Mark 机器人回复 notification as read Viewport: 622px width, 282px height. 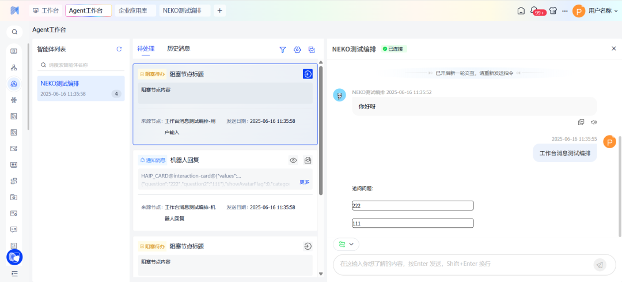308,160
